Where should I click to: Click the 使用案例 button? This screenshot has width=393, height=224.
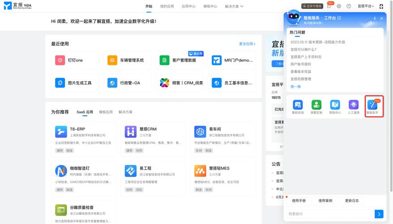click(325, 201)
